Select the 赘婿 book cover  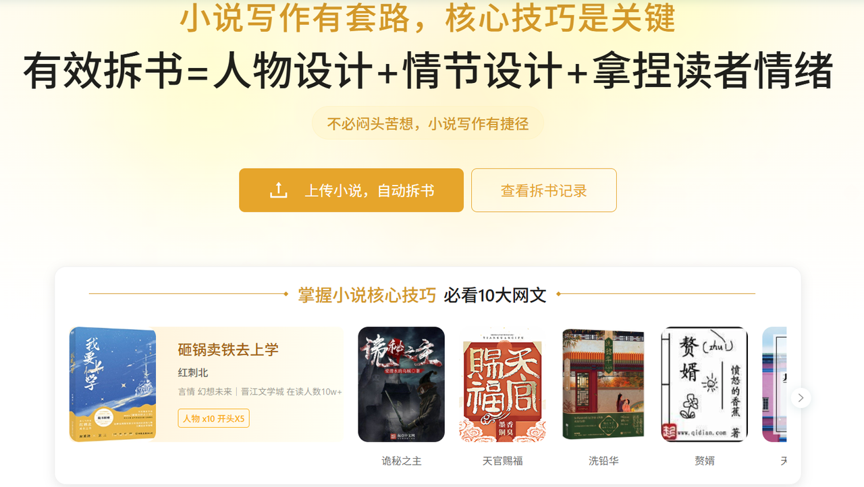pos(704,384)
